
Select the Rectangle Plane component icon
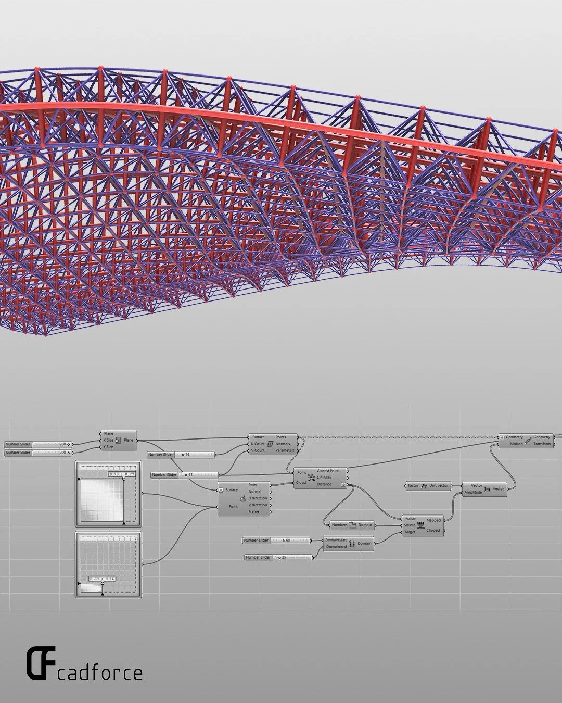coord(119,439)
